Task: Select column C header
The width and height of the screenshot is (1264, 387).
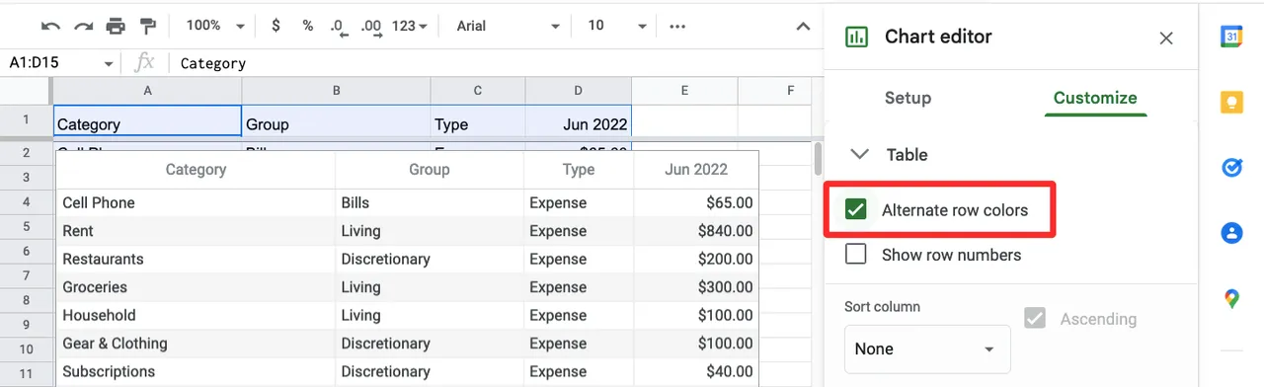Action: [x=478, y=91]
